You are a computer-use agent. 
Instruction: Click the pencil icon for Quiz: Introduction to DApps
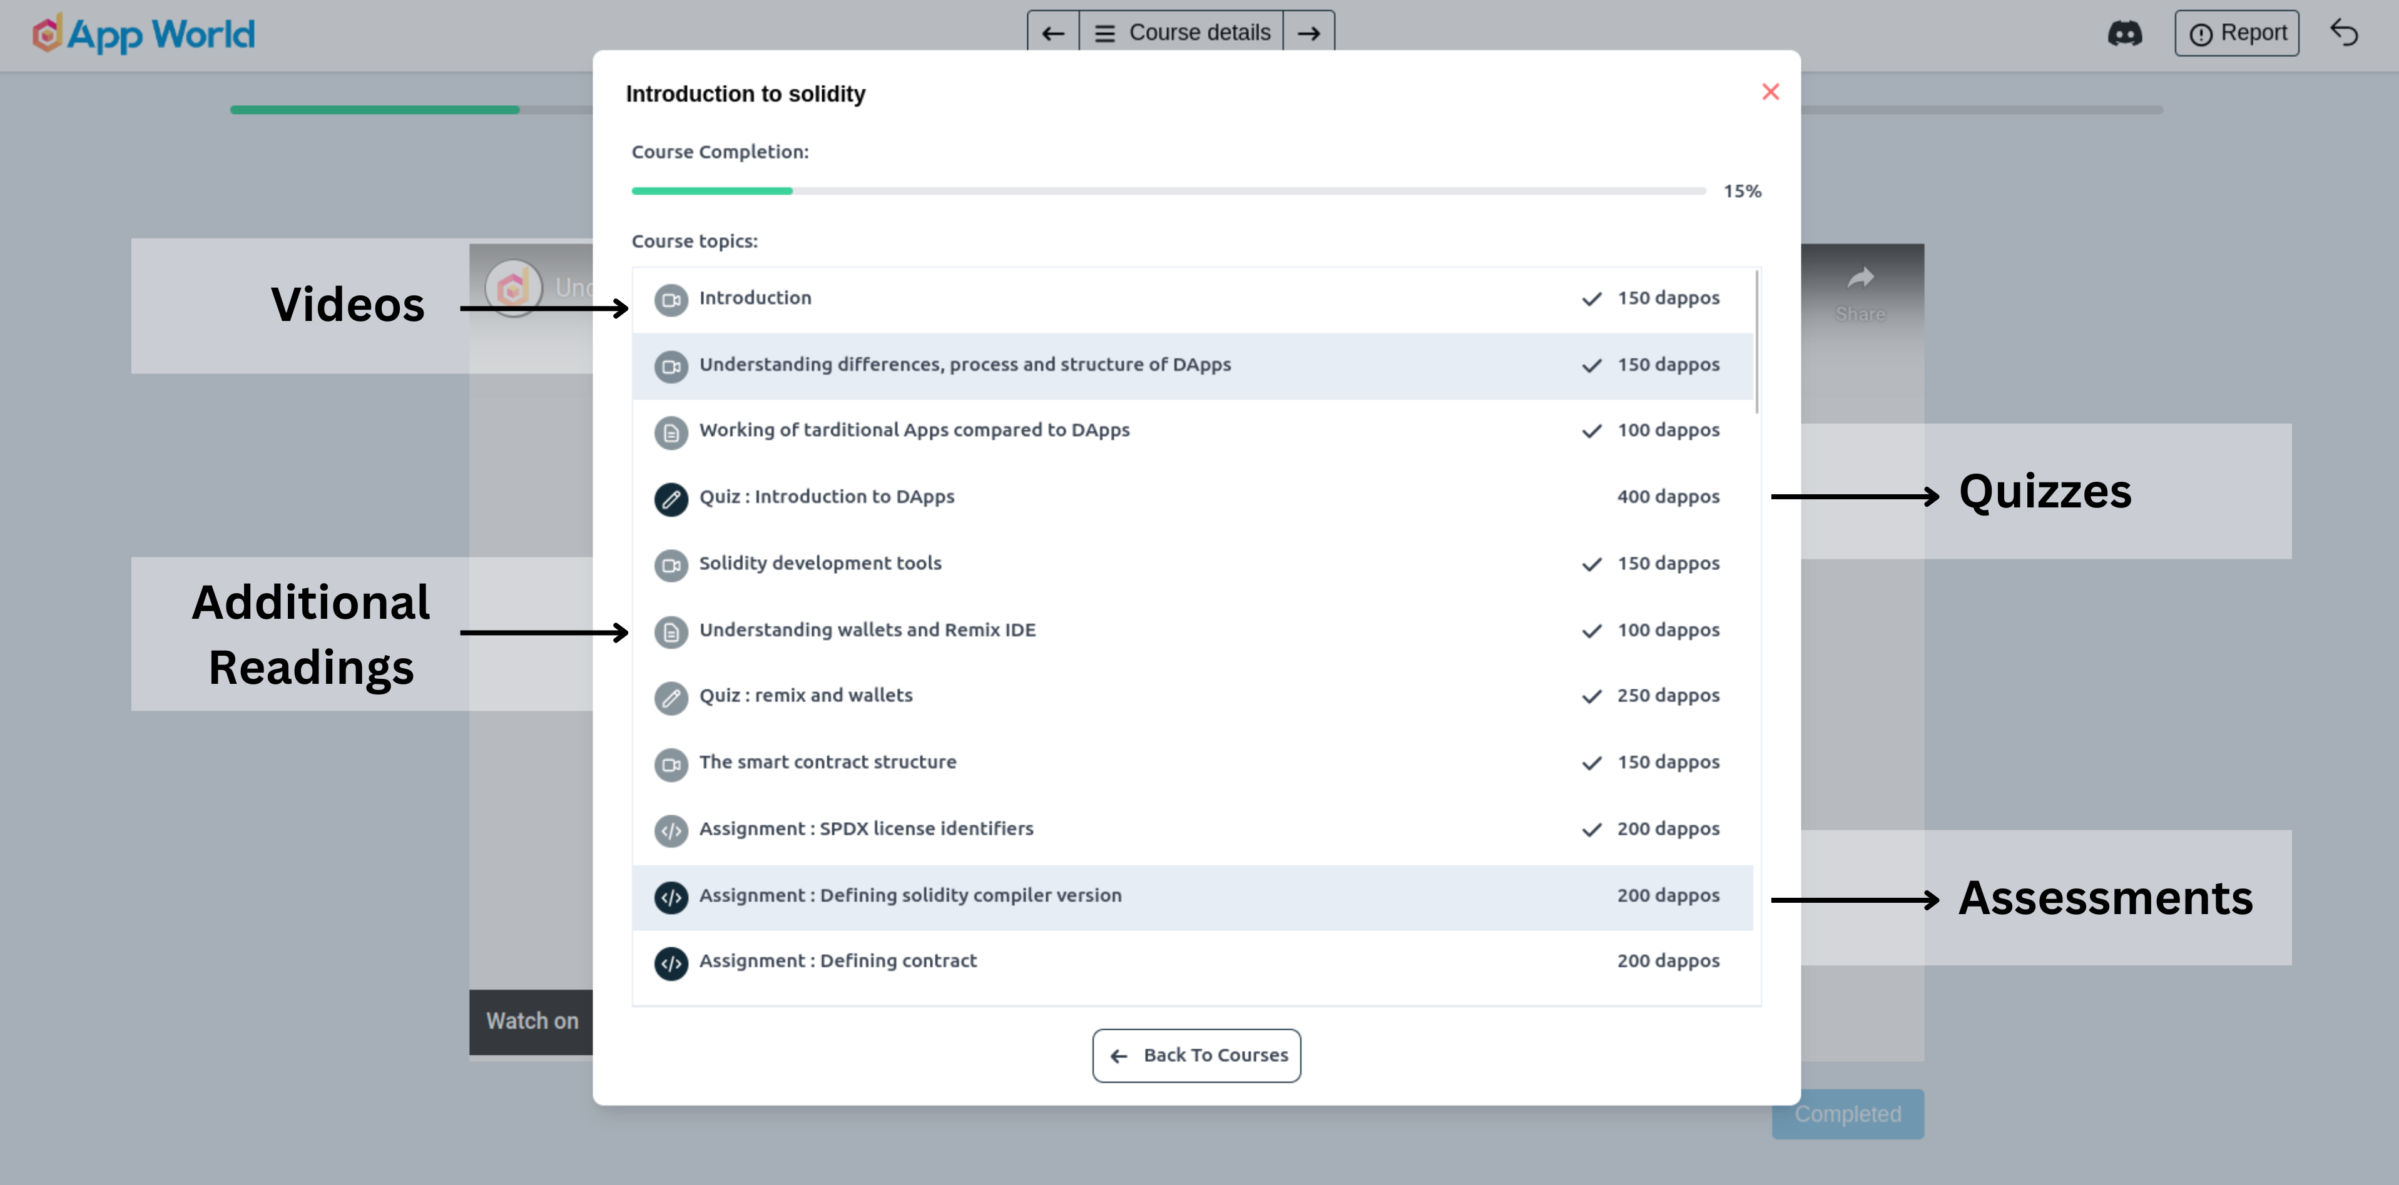[671, 499]
